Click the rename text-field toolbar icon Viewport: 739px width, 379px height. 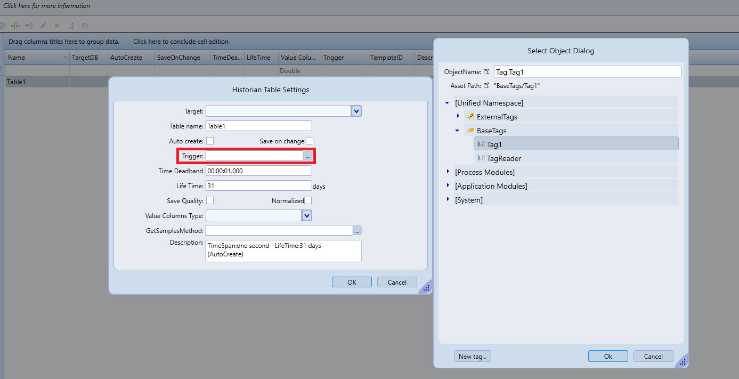pos(29,26)
